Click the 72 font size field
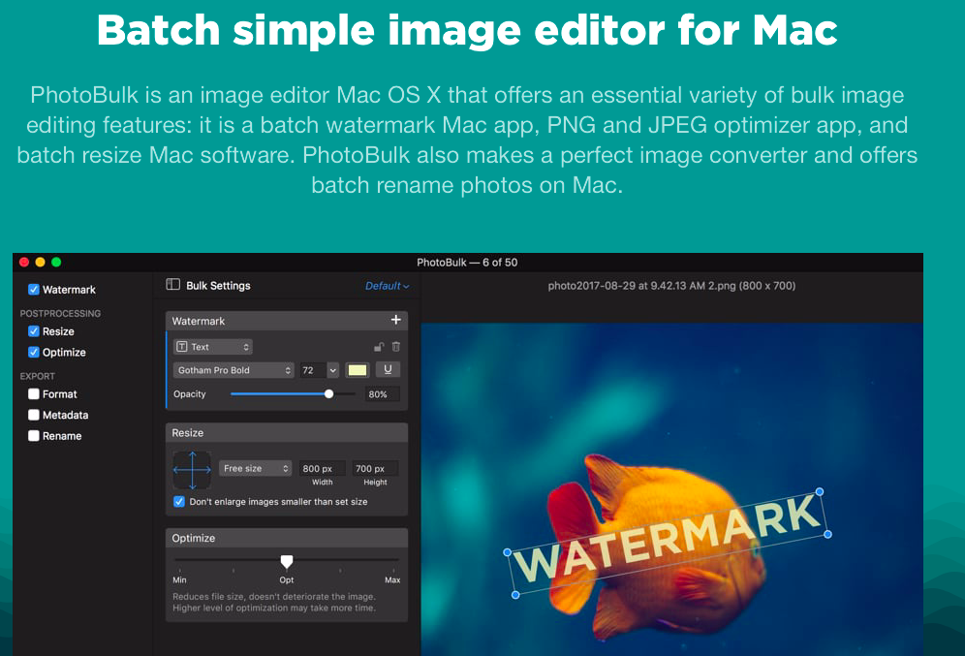The width and height of the screenshot is (965, 656). coord(313,370)
